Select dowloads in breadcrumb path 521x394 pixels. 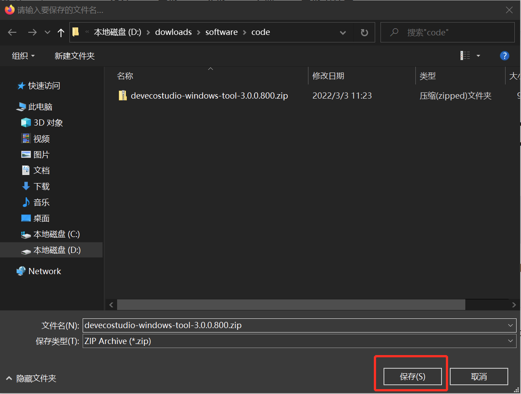click(x=173, y=32)
